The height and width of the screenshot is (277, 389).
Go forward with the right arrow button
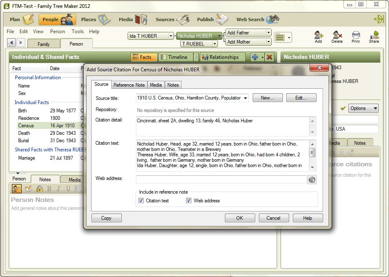point(21,42)
